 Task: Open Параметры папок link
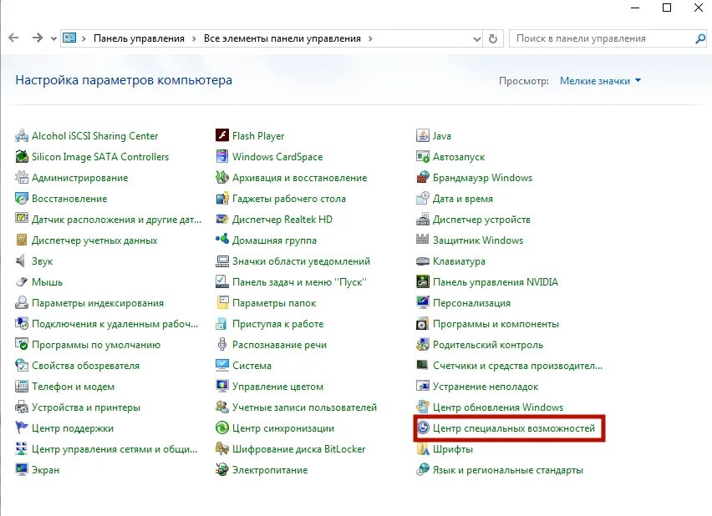[x=274, y=303]
